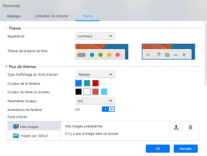Click the Thème de la barre de titre label
The width and height of the screenshot is (207, 156).
(x=28, y=51)
